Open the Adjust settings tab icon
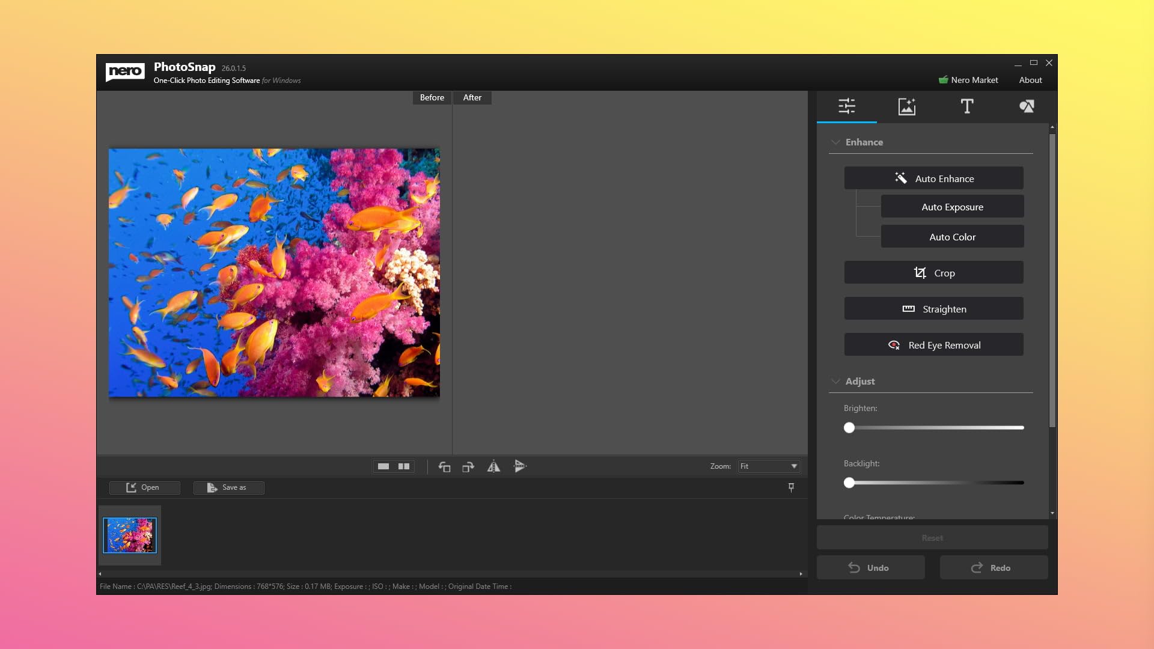The width and height of the screenshot is (1154, 649). (846, 106)
